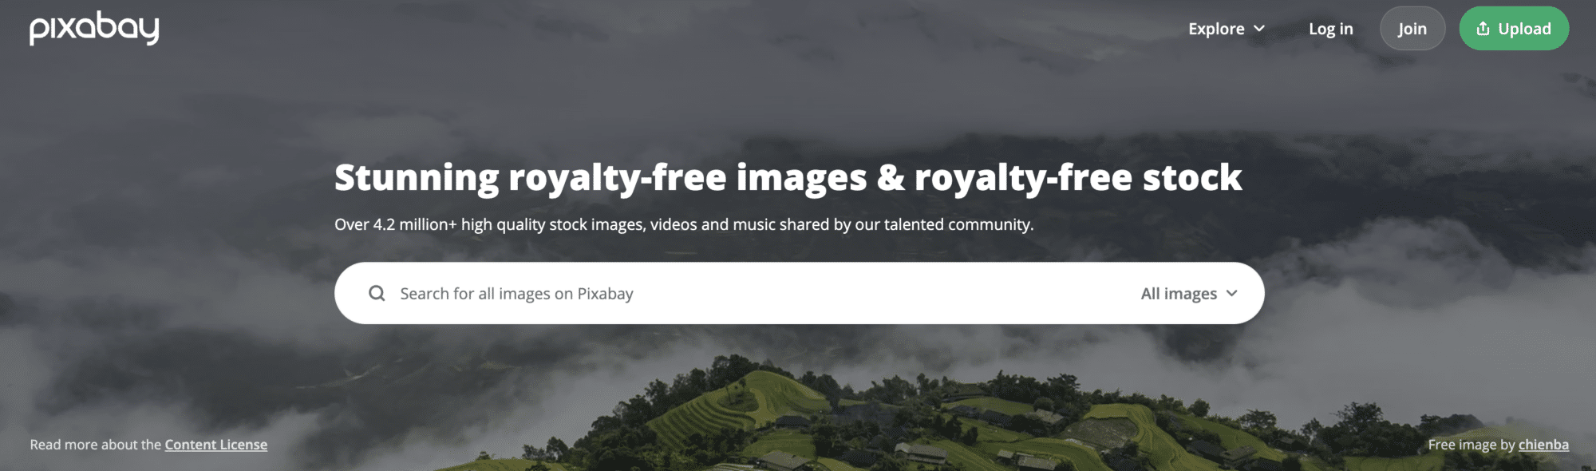The width and height of the screenshot is (1596, 471).
Task: Open the All images dropdown
Action: click(x=1189, y=293)
